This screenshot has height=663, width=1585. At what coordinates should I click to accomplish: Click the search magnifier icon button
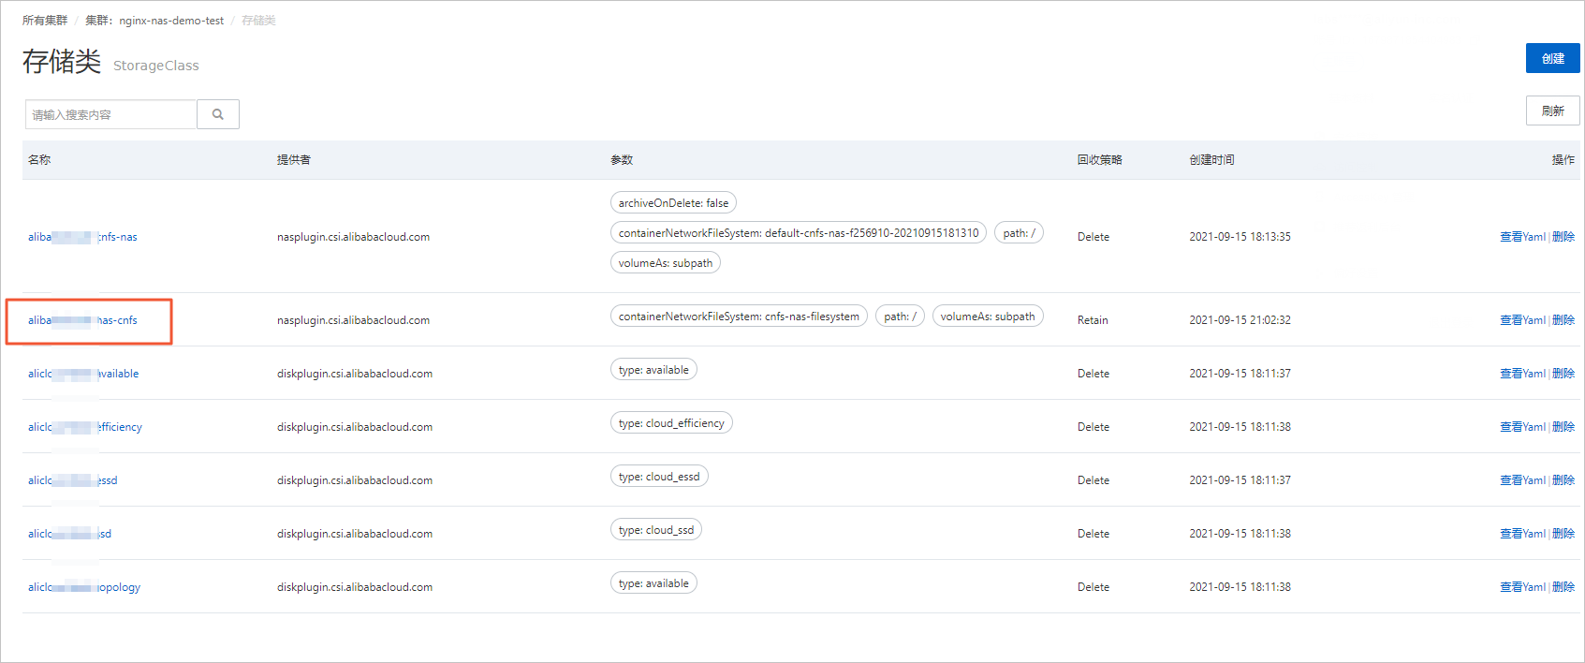click(218, 114)
